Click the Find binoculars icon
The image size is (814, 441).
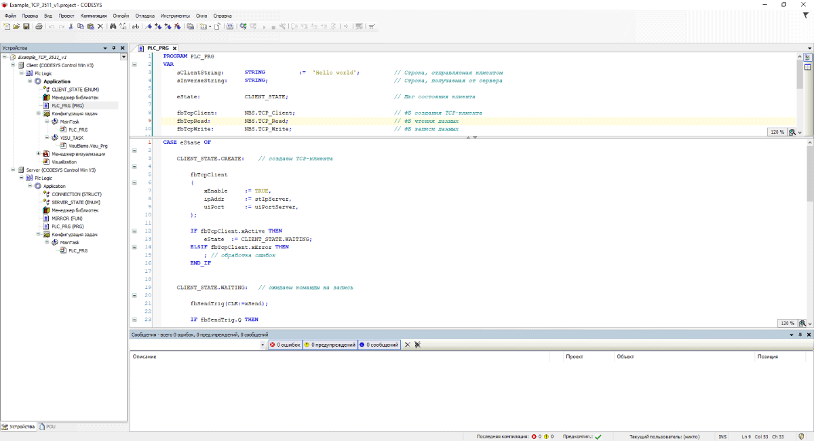113,26
